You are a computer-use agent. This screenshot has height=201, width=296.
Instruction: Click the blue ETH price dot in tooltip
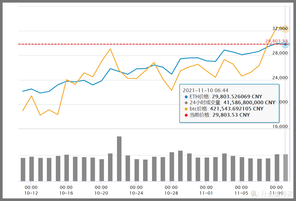click(x=186, y=97)
